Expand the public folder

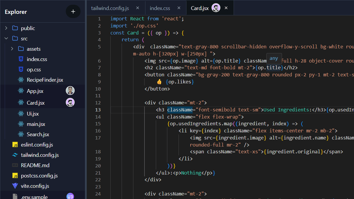click(6, 28)
